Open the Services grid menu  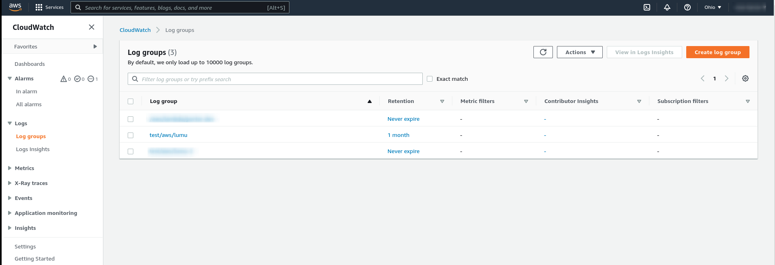49,7
